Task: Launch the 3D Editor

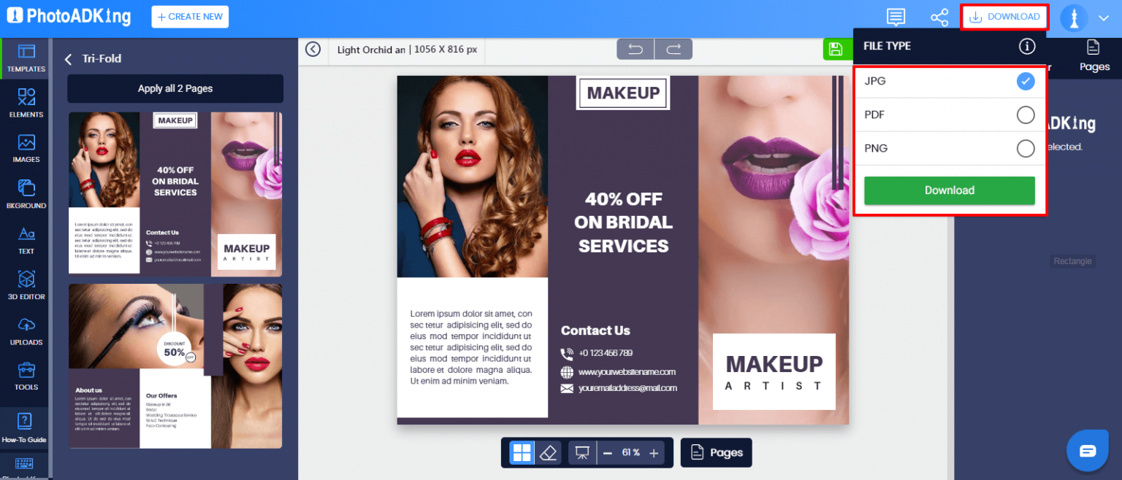Action: coord(25,286)
